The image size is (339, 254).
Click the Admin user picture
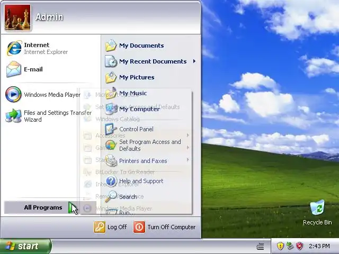point(17,17)
